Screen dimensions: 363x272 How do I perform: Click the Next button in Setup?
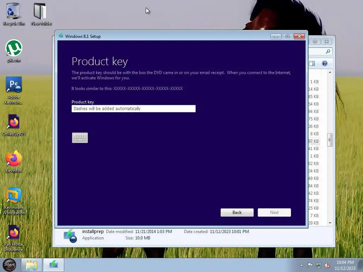(274, 212)
